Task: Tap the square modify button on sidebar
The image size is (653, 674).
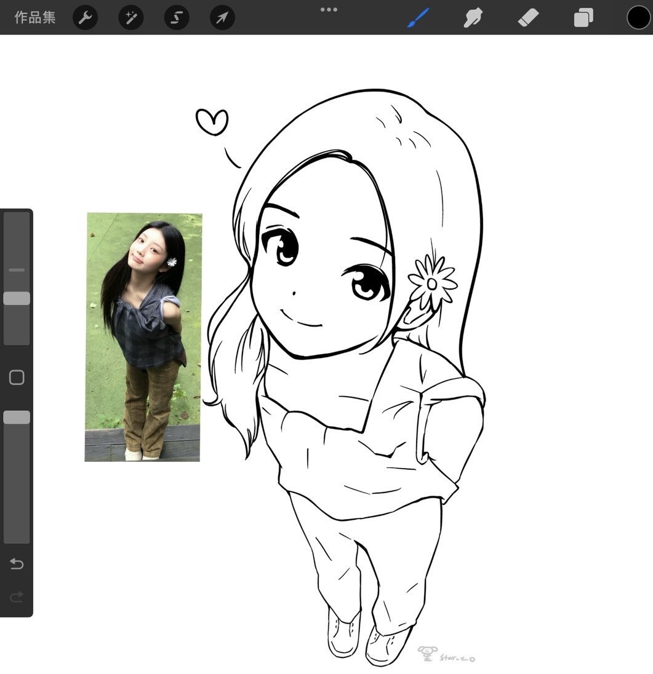Action: tap(17, 378)
